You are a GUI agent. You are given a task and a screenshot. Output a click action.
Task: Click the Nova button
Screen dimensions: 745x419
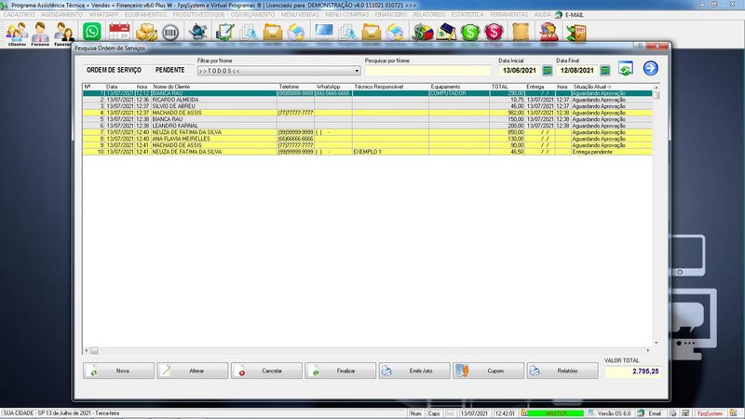click(x=118, y=371)
